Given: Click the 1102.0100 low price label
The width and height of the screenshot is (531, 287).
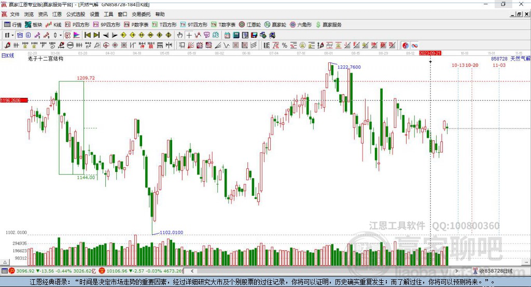Looking at the screenshot, I should [171, 233].
